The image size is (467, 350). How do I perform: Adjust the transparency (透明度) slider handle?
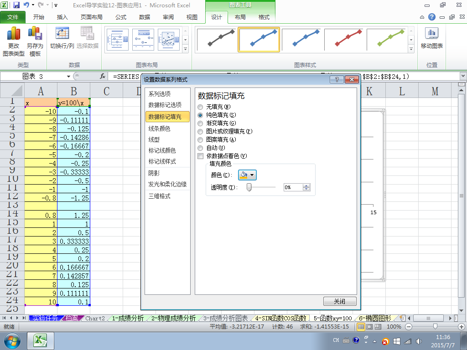(x=249, y=187)
